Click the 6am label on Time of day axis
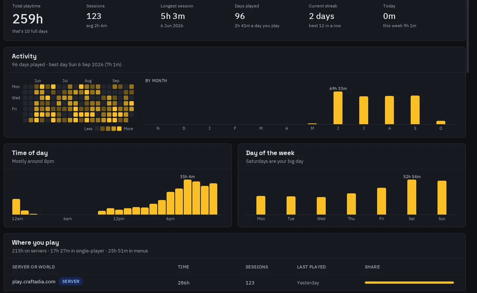 (67, 219)
